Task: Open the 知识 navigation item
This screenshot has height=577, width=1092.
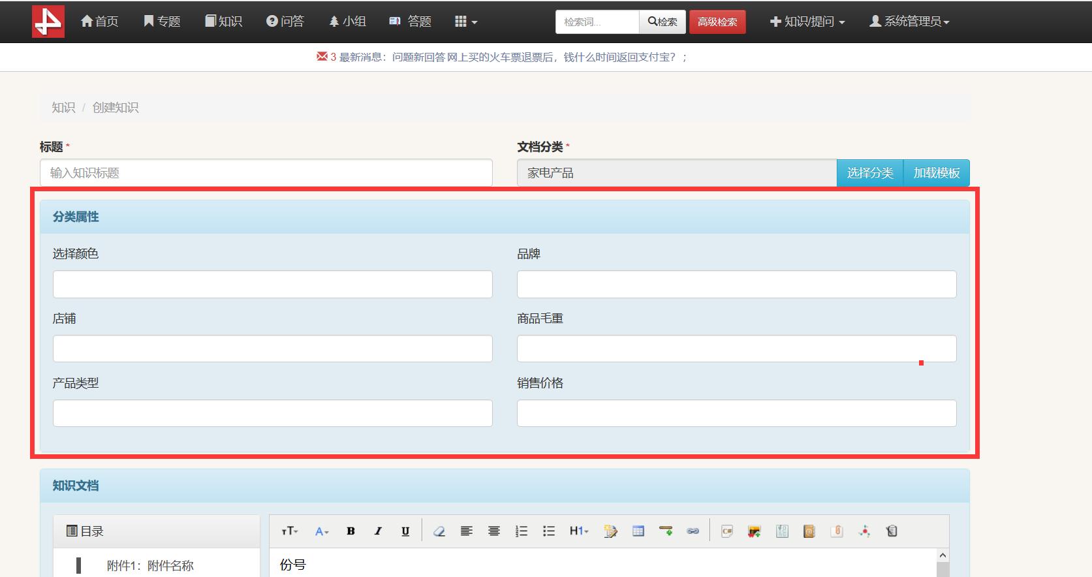Action: click(224, 22)
